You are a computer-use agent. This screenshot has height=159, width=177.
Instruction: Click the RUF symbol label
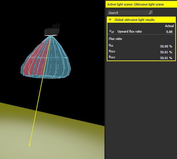(112, 31)
